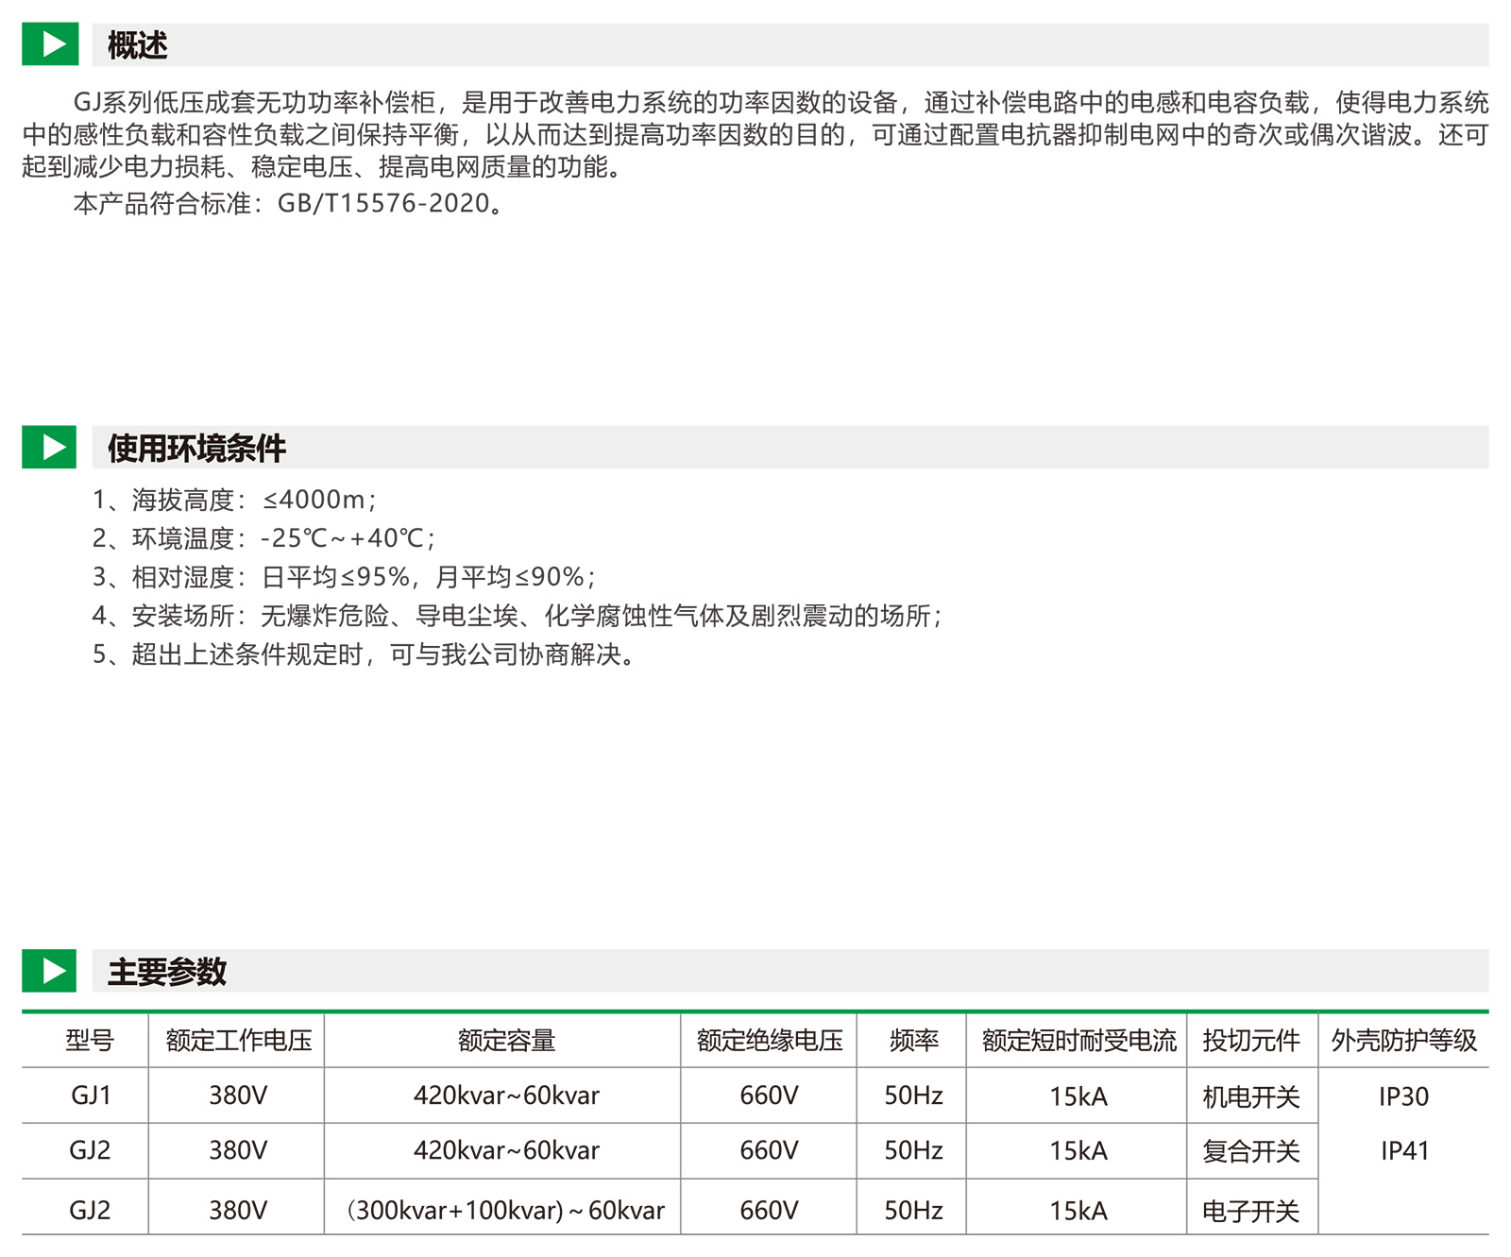The image size is (1511, 1257).
Task: Click the 型号 column header
Action: pos(90,1040)
